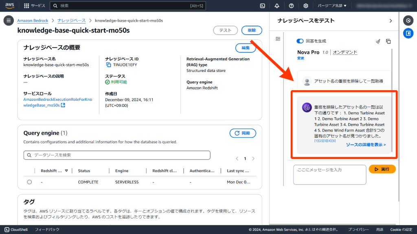Screen dimensions: 417x234
Task: Open the AWS console home logo
Action: click(10, 6)
